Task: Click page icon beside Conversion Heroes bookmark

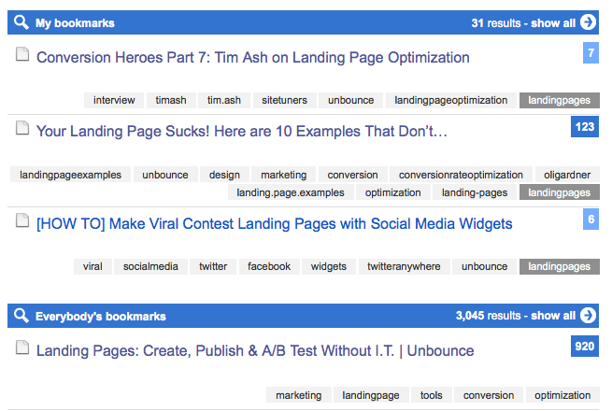Action: 22,56
